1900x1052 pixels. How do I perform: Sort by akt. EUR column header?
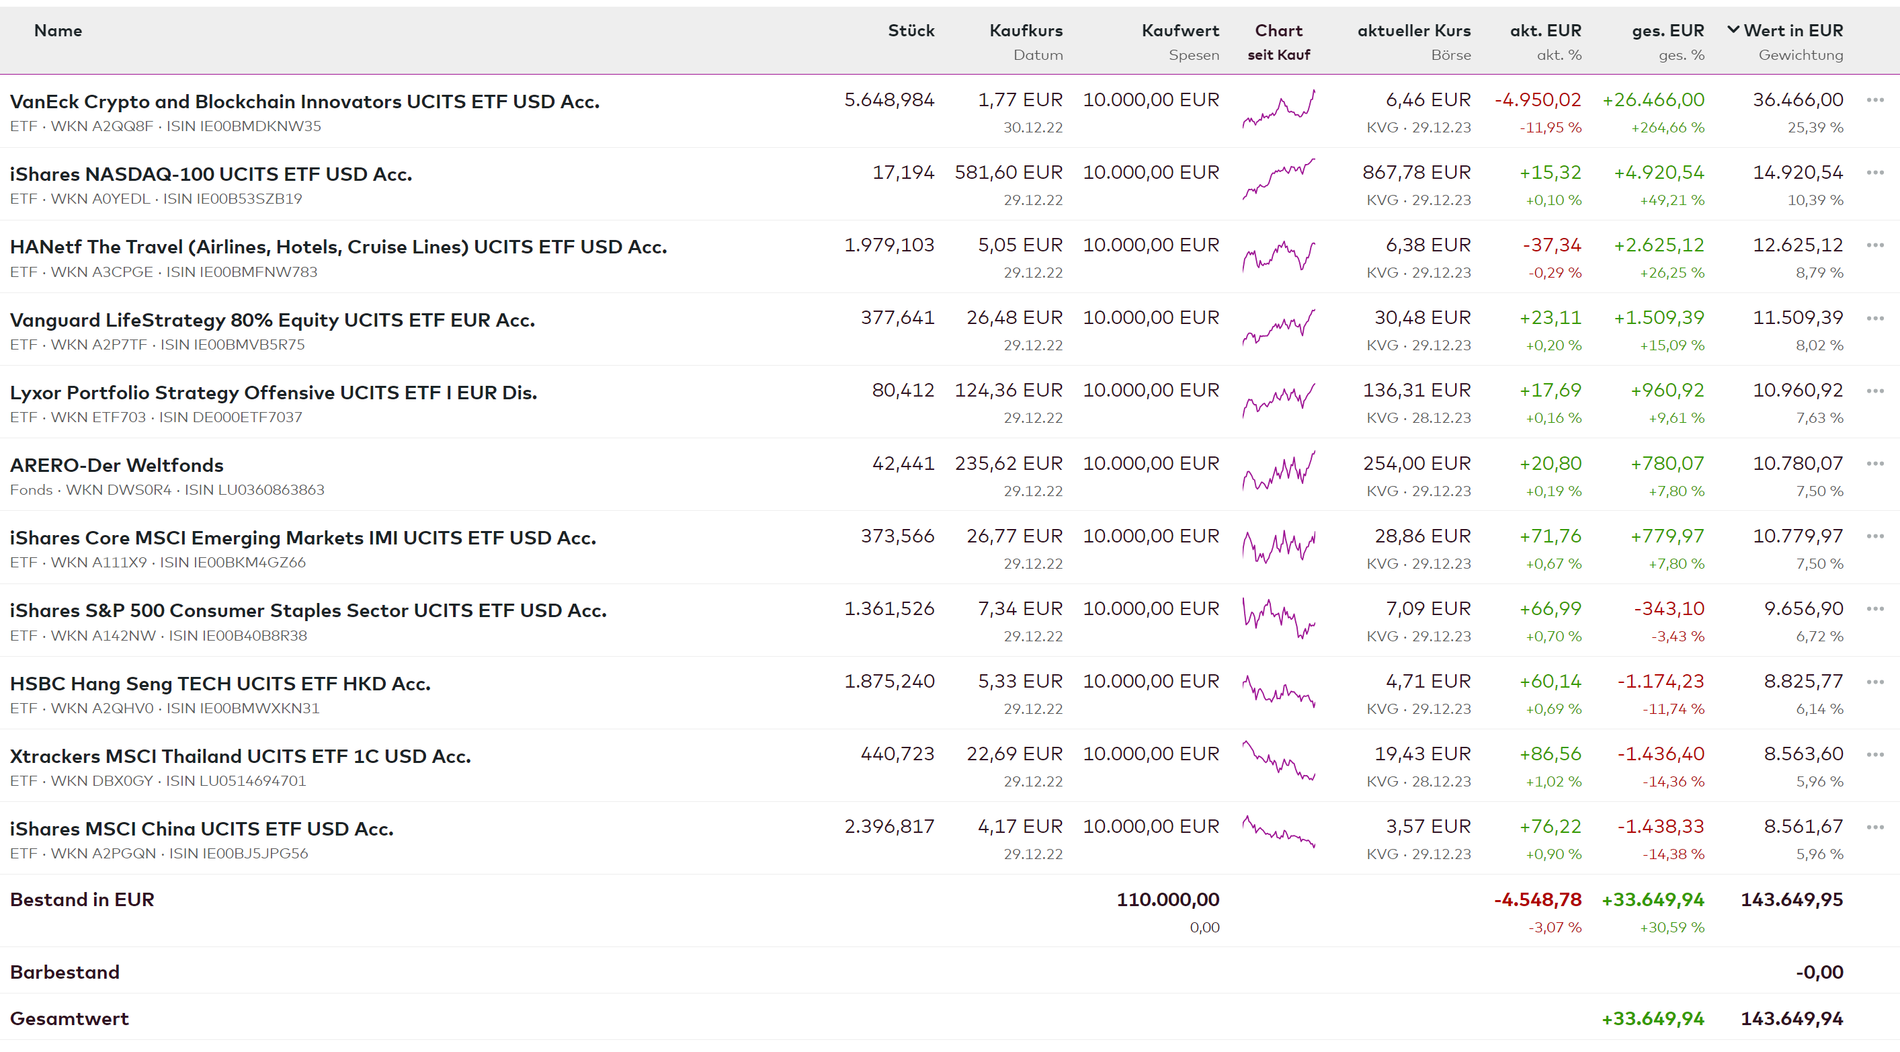[1544, 30]
